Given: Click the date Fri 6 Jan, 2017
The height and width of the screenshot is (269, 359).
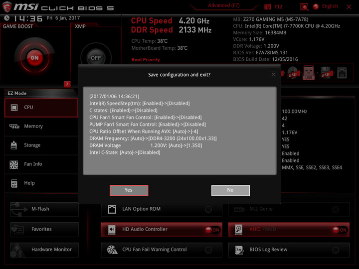Looking at the screenshot, I should point(63,18).
